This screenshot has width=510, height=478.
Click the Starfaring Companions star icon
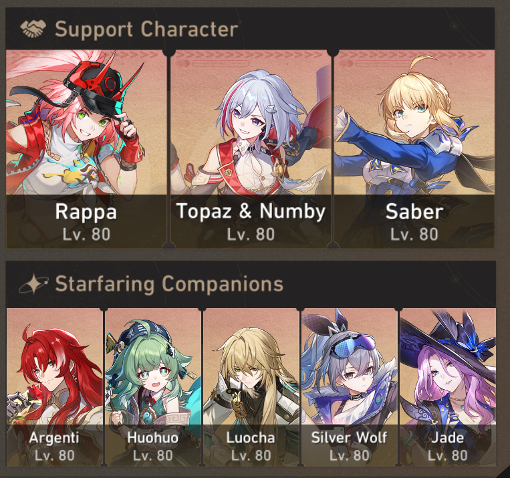pos(33,283)
